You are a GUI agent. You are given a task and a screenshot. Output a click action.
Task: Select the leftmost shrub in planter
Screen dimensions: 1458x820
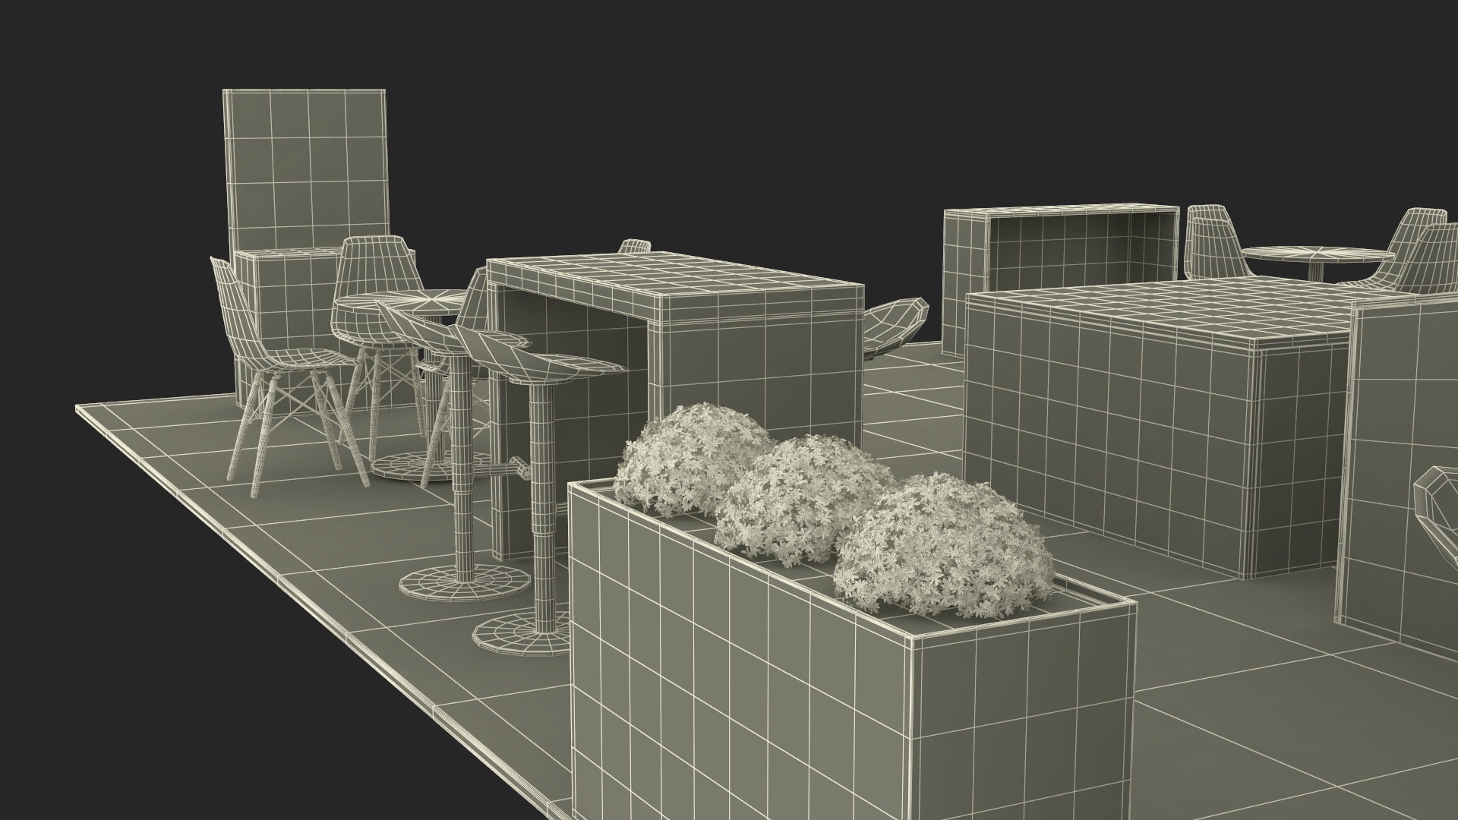pos(693,460)
